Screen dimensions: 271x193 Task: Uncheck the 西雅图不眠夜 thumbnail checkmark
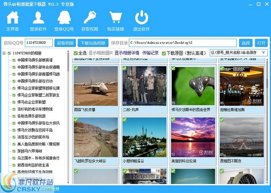point(222,120)
